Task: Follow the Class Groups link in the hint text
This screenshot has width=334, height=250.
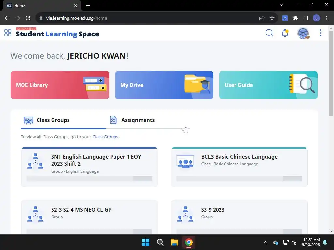Action: pyautogui.click(x=105, y=137)
